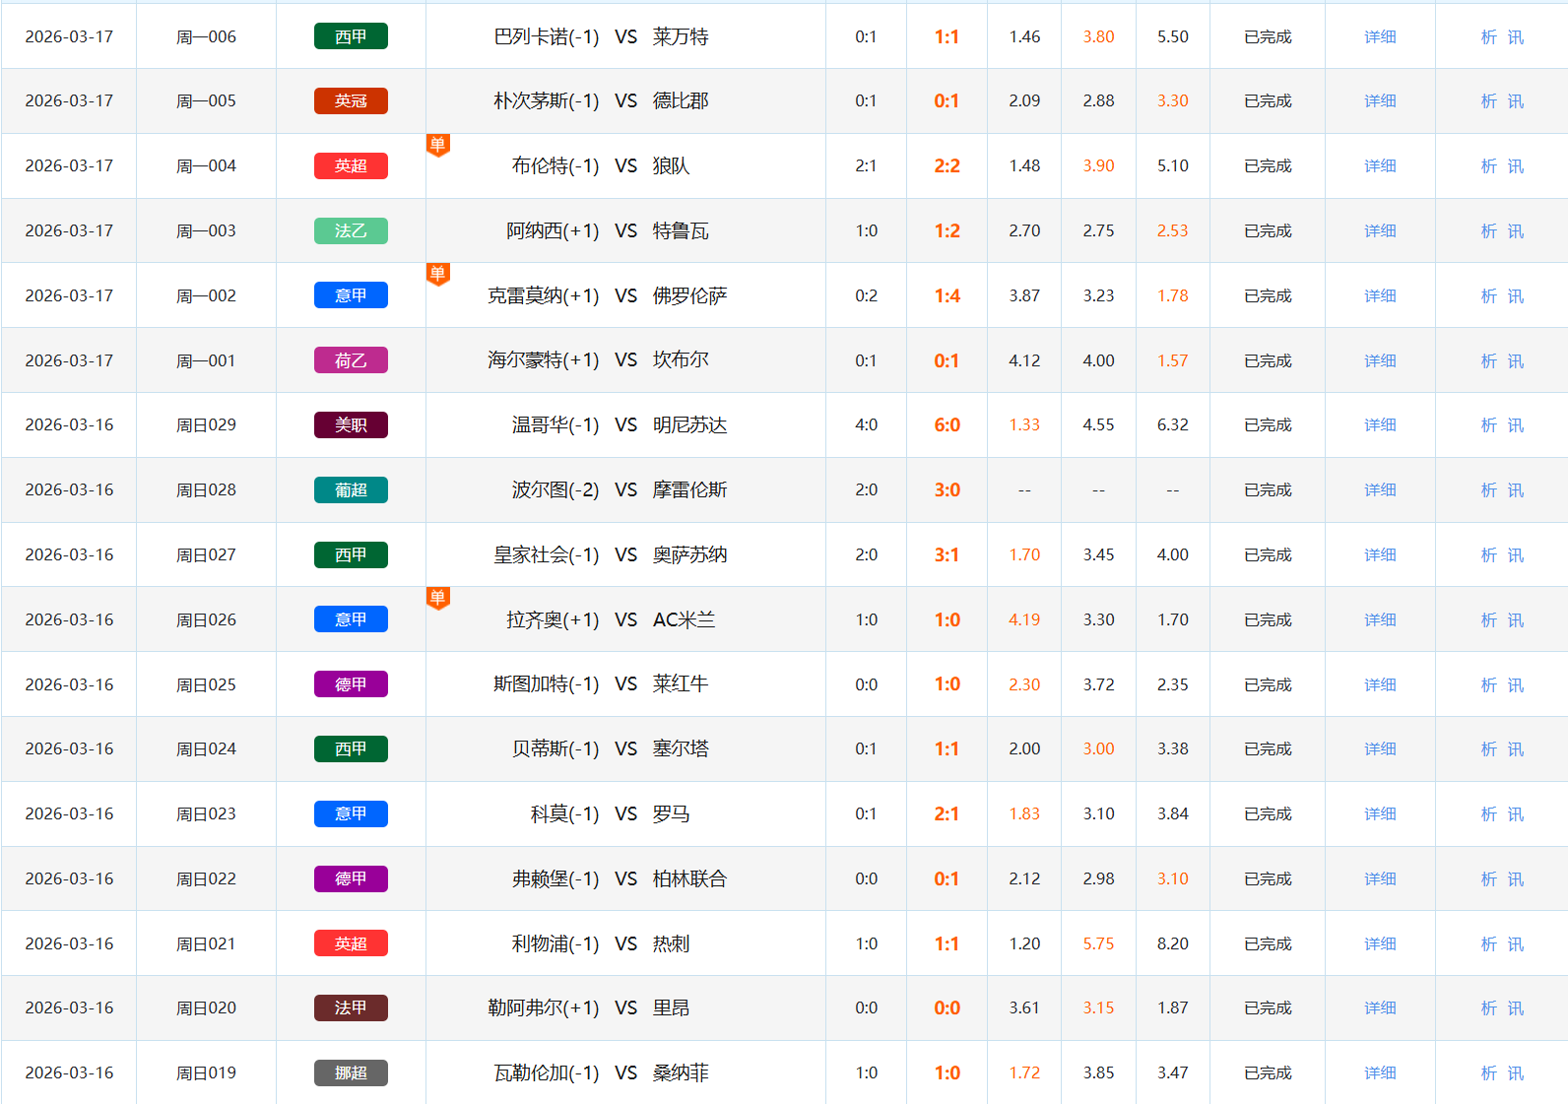
Task: Open the 讯 news link for 皇家社会 vs 奥萨苏纳
Action: (x=1516, y=554)
